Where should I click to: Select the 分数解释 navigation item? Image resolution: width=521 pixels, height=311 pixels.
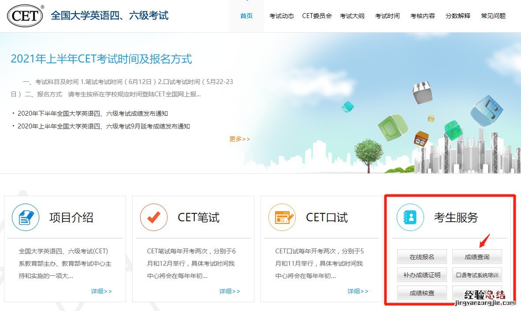point(458,16)
